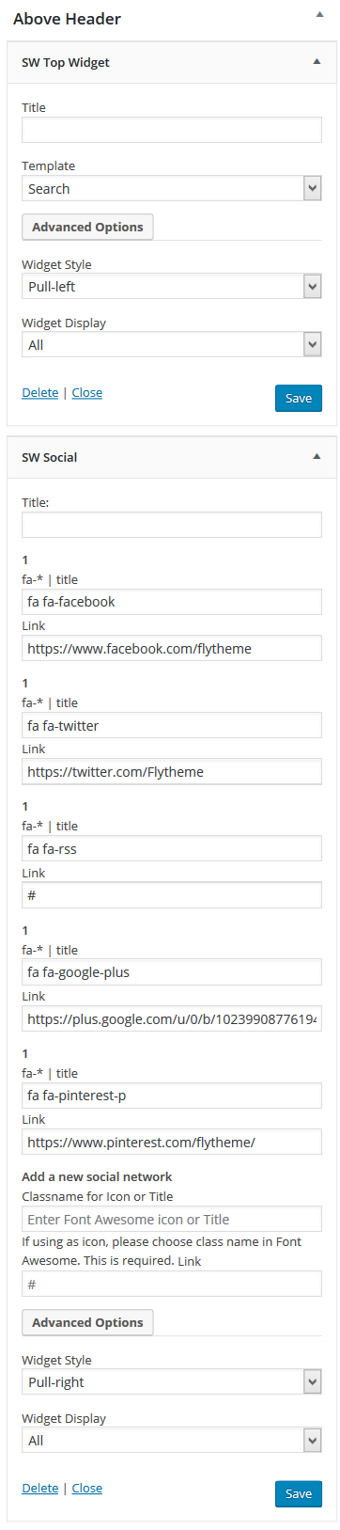Save the SW Top Widget settings
The height and width of the screenshot is (1530, 340).
299,398
